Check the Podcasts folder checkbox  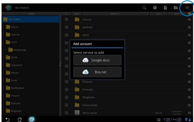[x=67, y=90]
